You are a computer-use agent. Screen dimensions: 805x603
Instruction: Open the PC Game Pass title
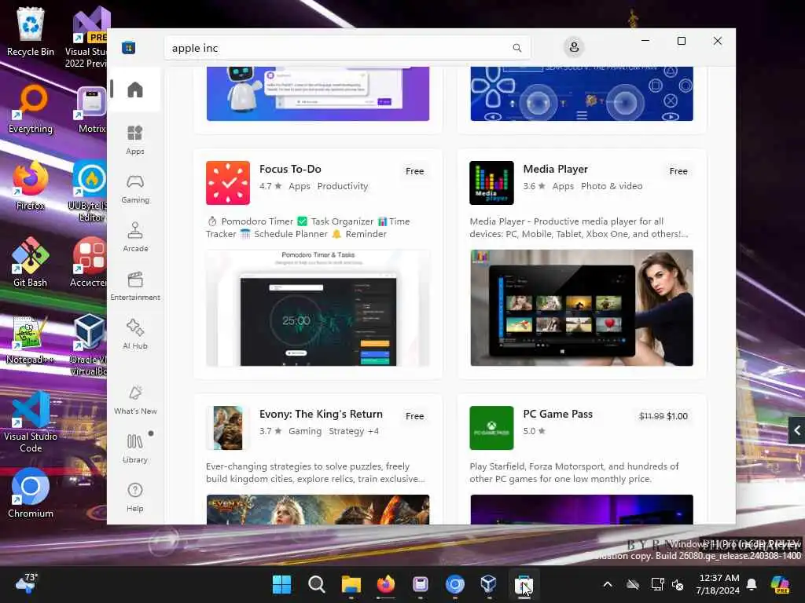coord(557,415)
